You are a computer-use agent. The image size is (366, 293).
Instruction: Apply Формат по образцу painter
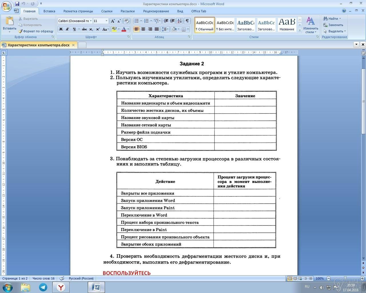[36, 31]
